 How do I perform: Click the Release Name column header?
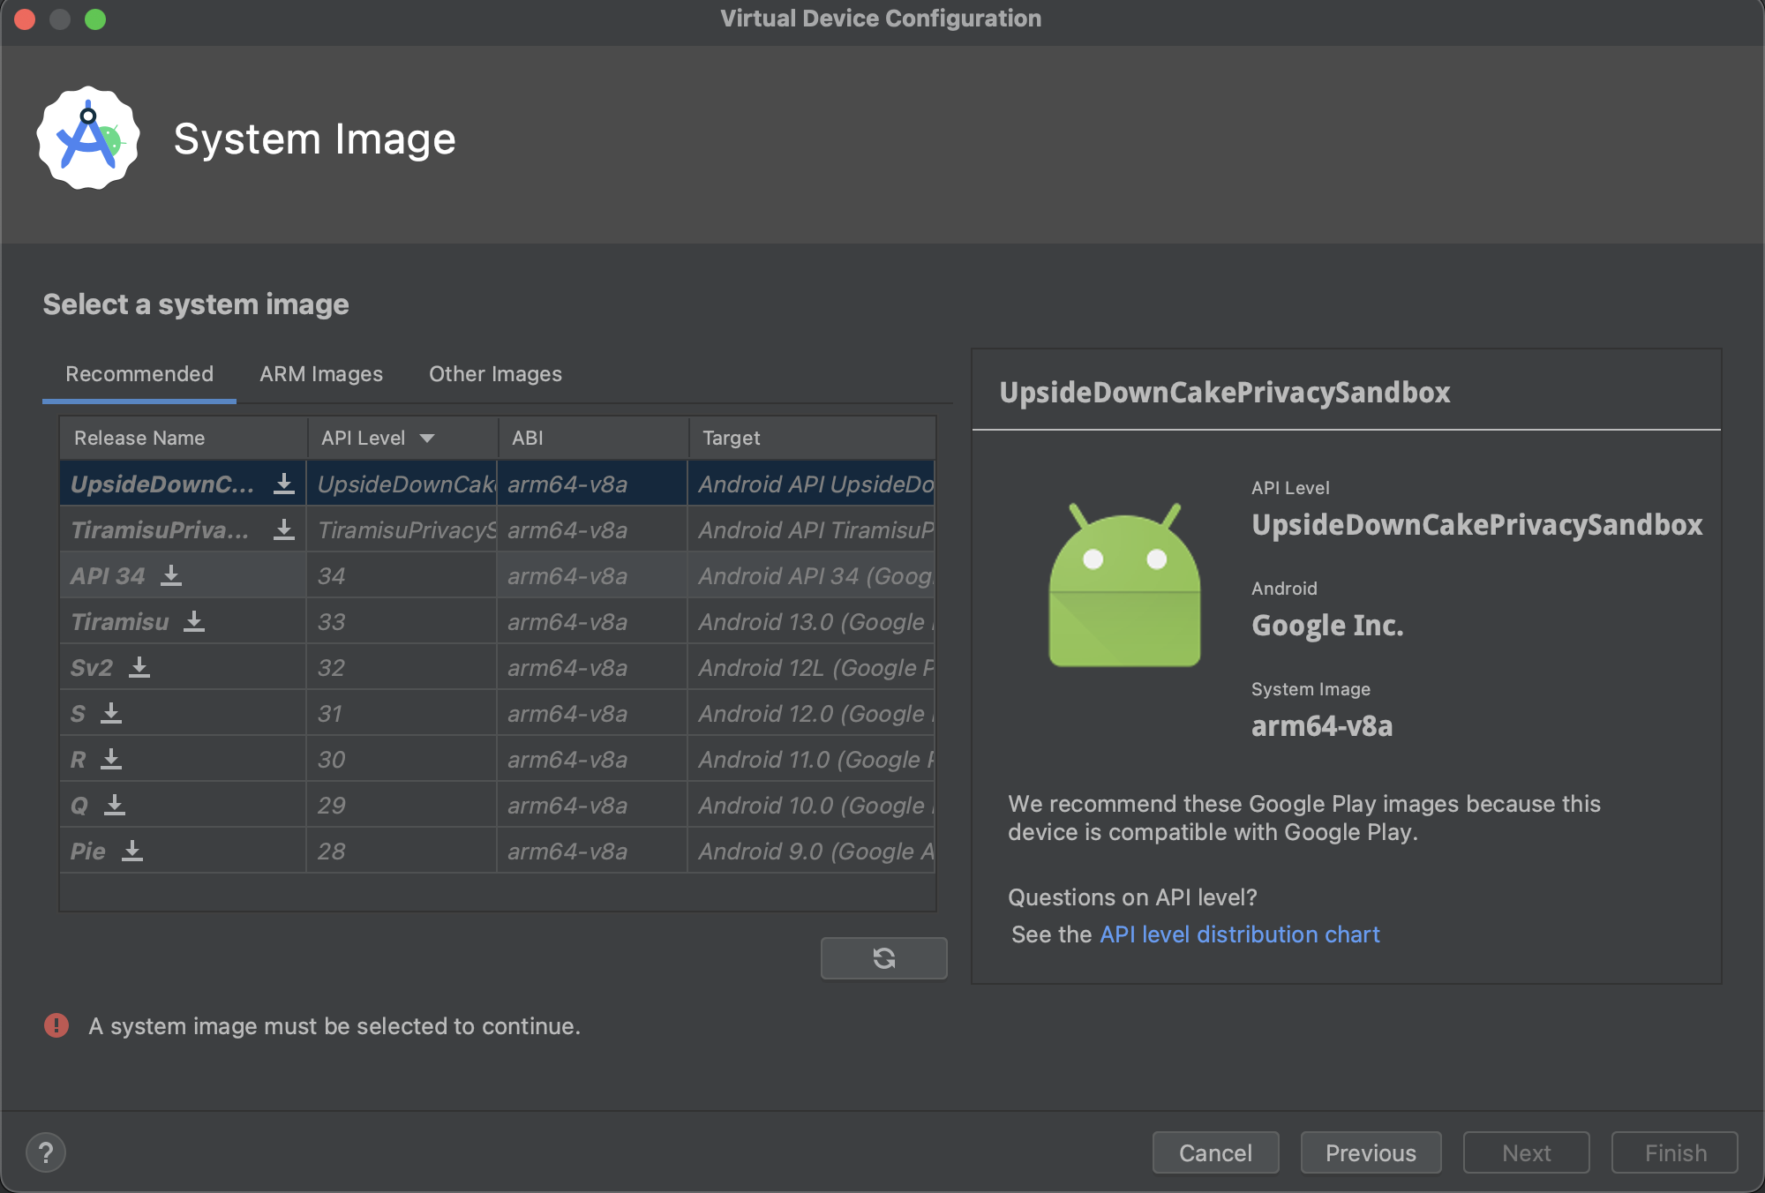139,439
